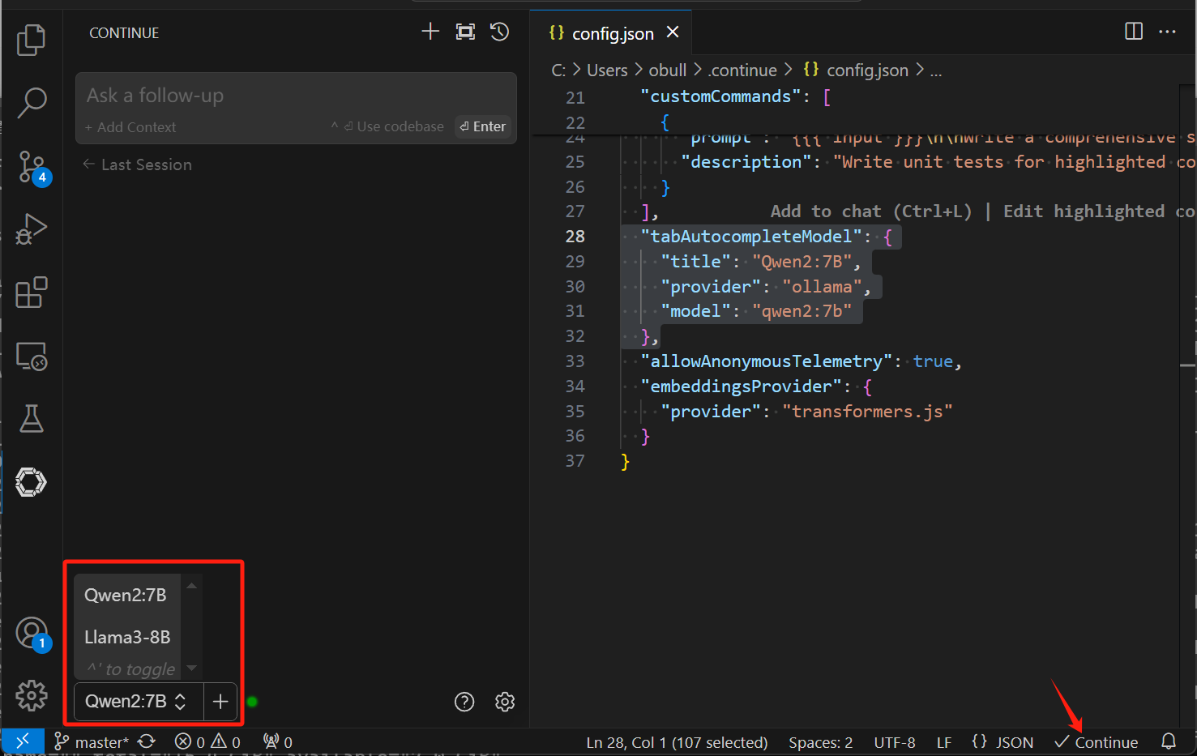Open the Run and Debug view
This screenshot has height=756, width=1197.
(x=31, y=229)
